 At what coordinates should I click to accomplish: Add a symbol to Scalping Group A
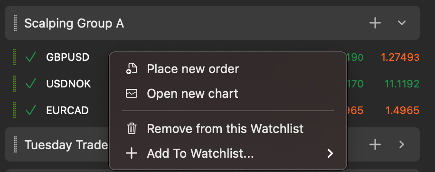point(375,23)
